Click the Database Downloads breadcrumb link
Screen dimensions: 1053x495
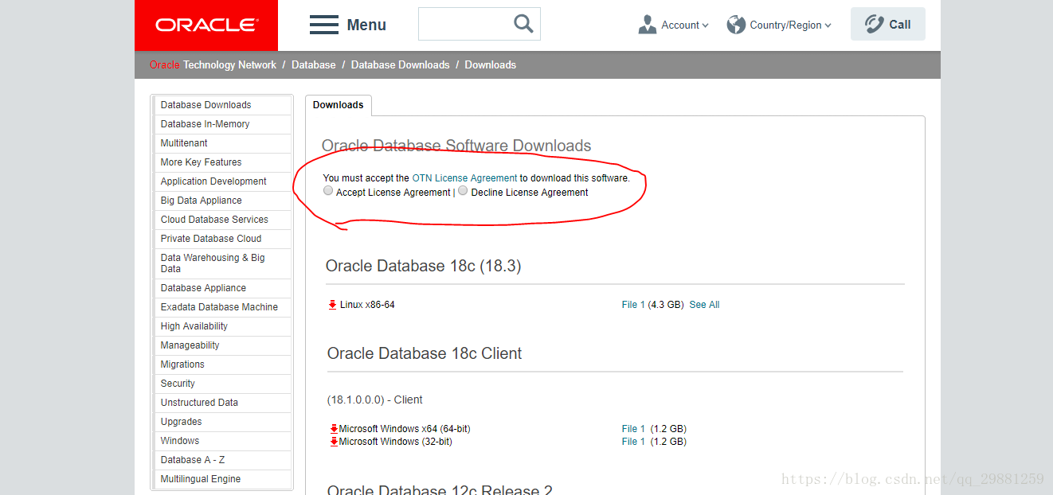[400, 65]
